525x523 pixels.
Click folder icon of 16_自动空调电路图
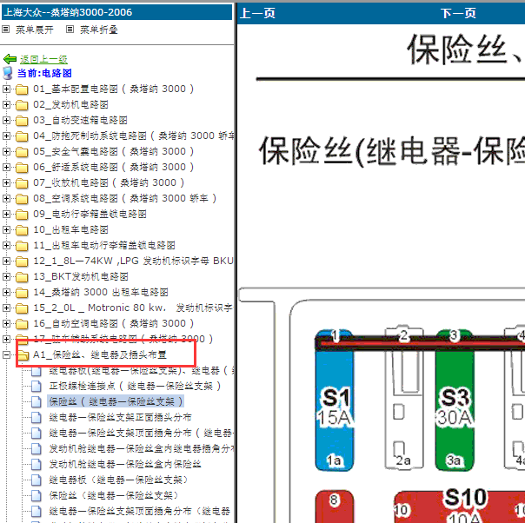point(22,323)
